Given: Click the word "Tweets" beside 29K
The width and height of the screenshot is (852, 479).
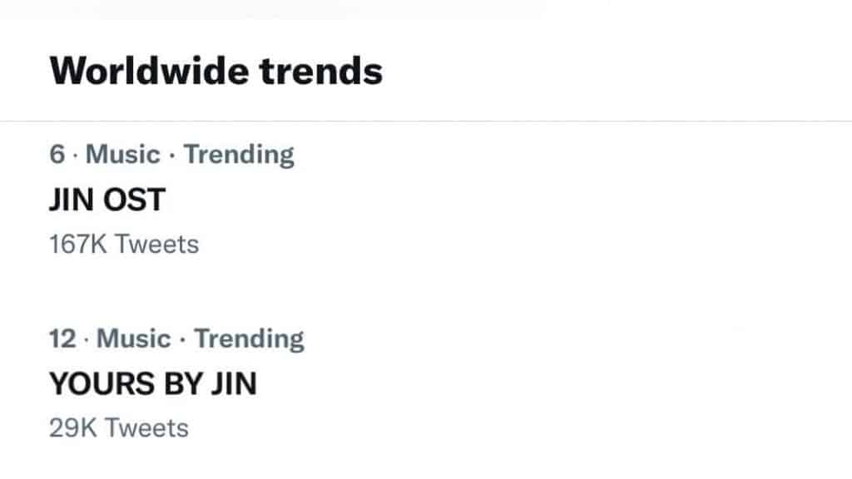Looking at the screenshot, I should click(146, 428).
